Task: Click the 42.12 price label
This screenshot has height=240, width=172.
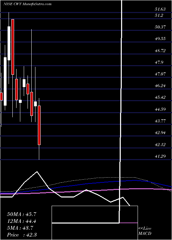Action: (x=160, y=144)
